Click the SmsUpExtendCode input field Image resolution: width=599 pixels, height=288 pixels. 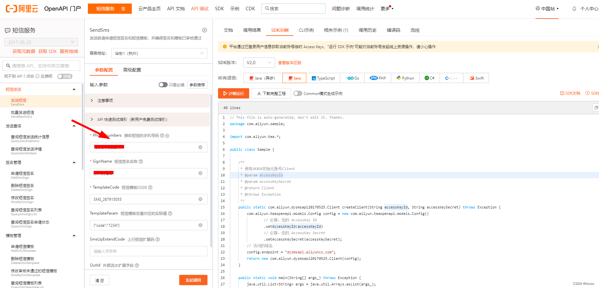click(x=148, y=251)
